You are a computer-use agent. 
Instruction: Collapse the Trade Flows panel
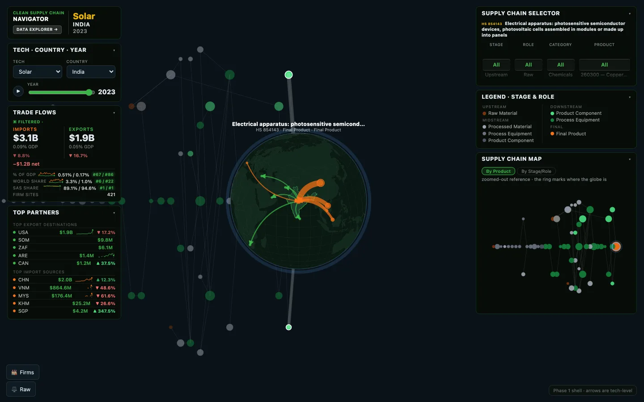(114, 113)
